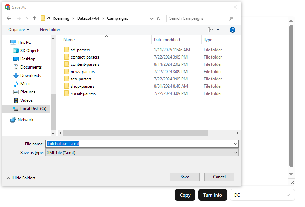Screen dimensions: 305x207
Task: Open the DC dropdown on the page
Action: pos(262,195)
